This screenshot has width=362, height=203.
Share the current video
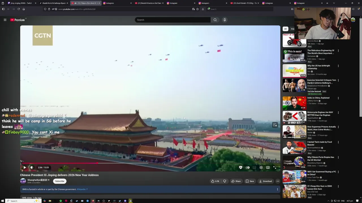coord(236,181)
